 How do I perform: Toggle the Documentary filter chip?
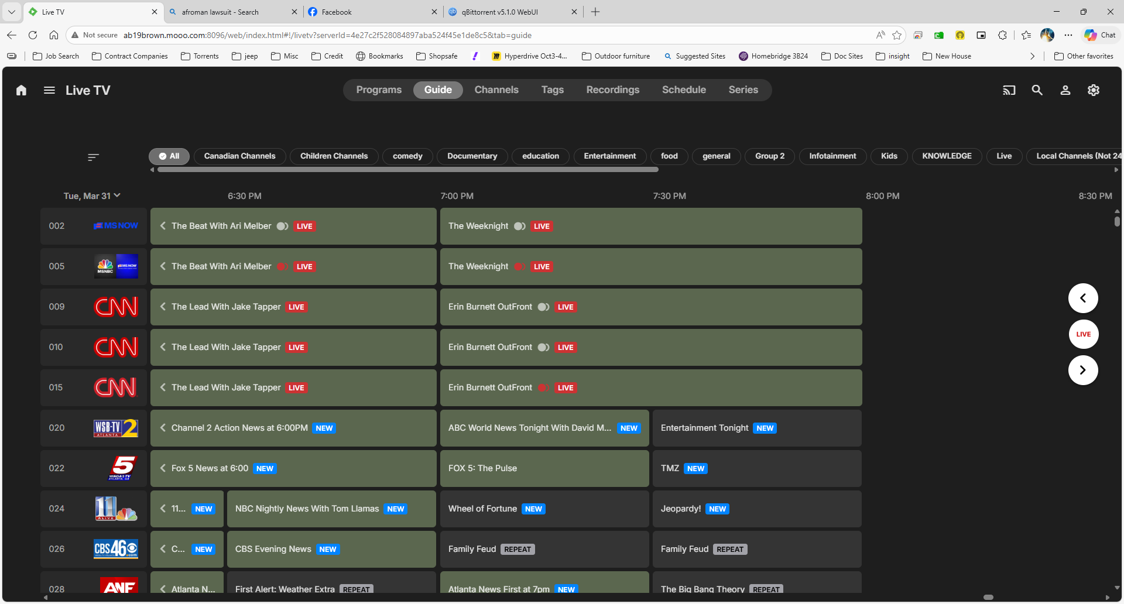[x=472, y=156]
